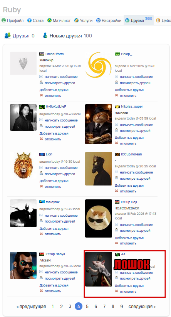The height and width of the screenshot is (317, 171).
Task: Open the ICCup.Hoji profile link
Action: pos(129,202)
